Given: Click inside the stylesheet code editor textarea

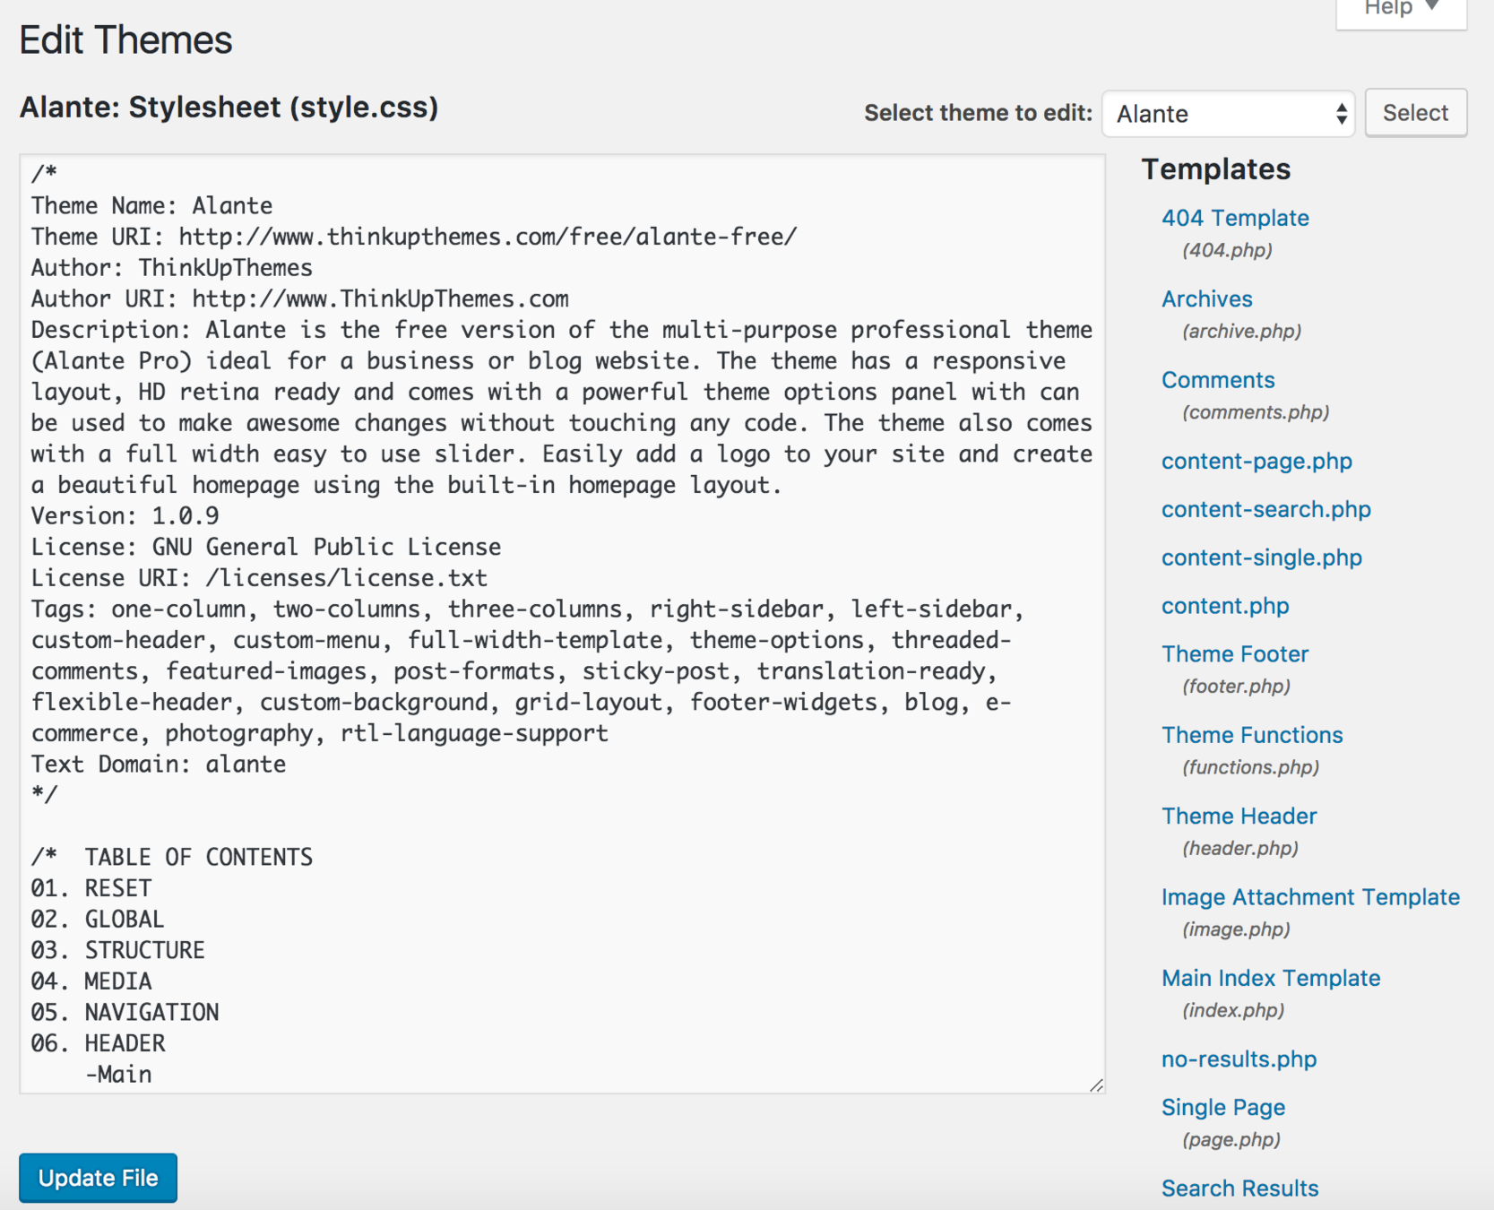Looking at the screenshot, I should click(562, 624).
